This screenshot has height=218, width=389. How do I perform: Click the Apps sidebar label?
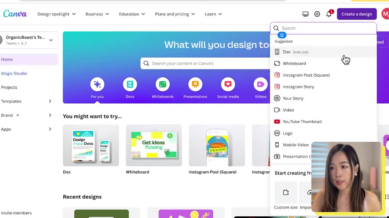click(6, 129)
